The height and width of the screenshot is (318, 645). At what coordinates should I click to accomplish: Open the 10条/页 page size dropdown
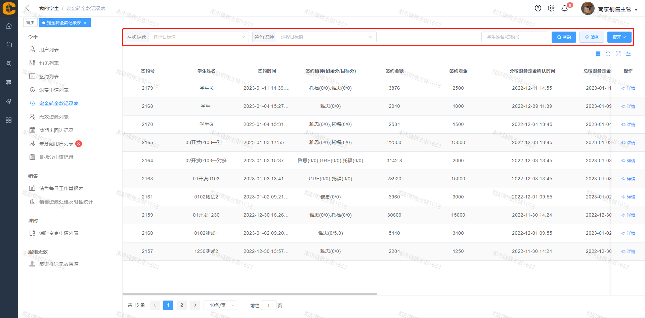pos(220,305)
